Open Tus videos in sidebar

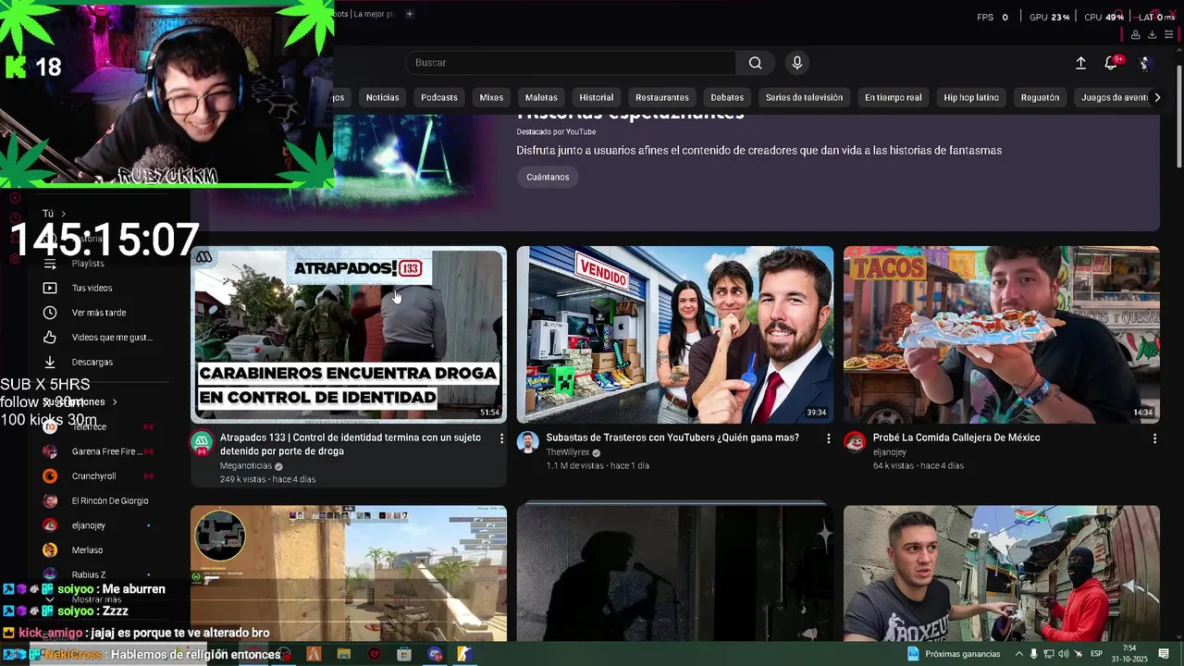tap(92, 288)
